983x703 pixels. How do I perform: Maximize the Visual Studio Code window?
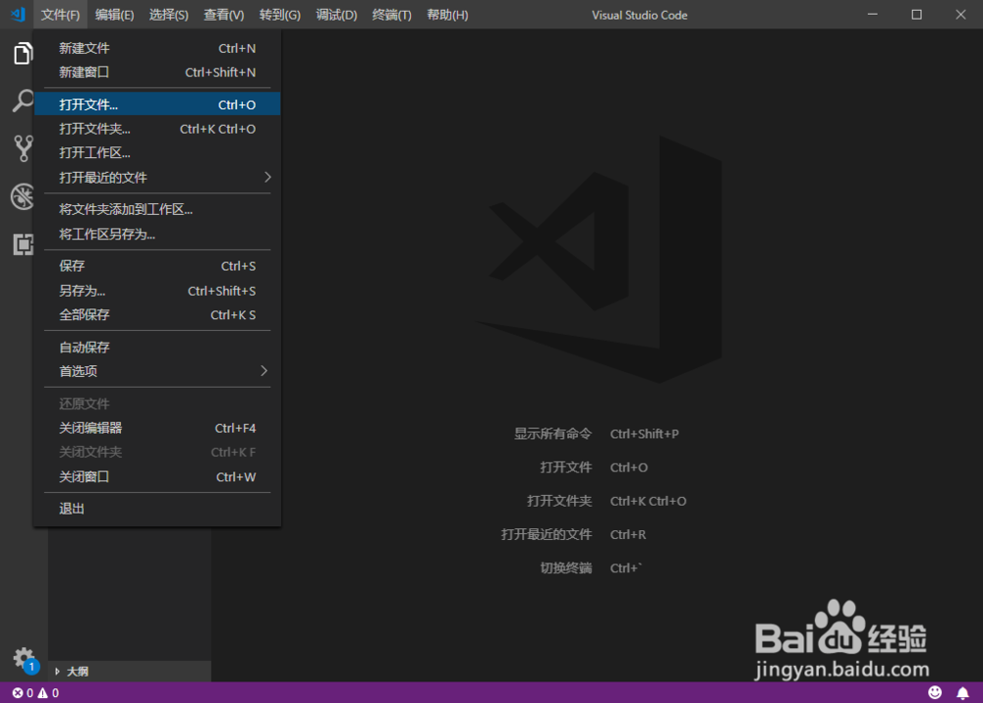coord(916,15)
